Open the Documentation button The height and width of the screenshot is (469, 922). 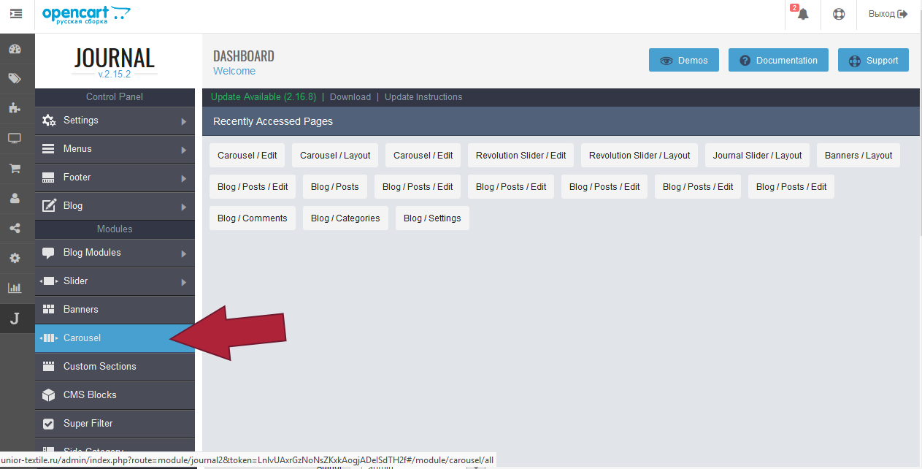(x=778, y=61)
